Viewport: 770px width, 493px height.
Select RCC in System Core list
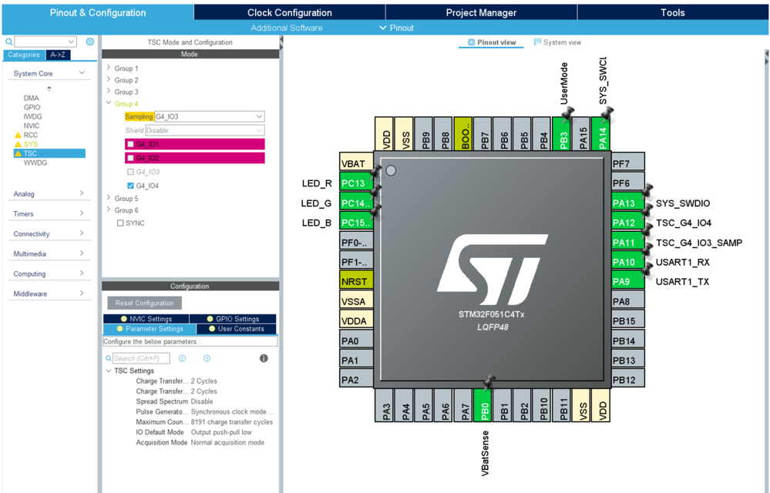tap(31, 135)
